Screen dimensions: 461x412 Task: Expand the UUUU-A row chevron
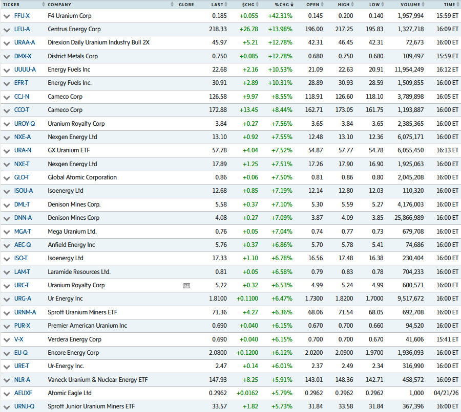pyautogui.click(x=7, y=71)
